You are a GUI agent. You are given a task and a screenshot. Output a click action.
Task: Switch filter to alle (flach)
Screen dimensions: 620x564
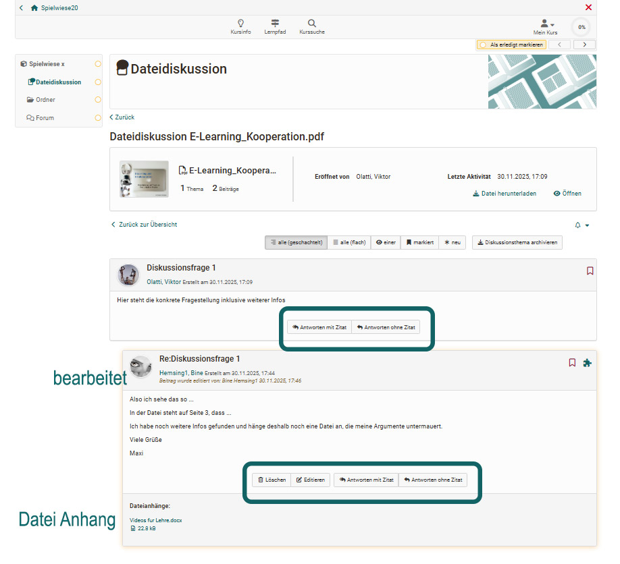[x=348, y=242]
